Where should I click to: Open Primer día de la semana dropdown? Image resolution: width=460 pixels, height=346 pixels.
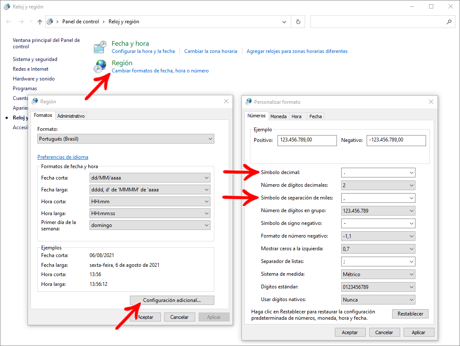tap(150, 225)
